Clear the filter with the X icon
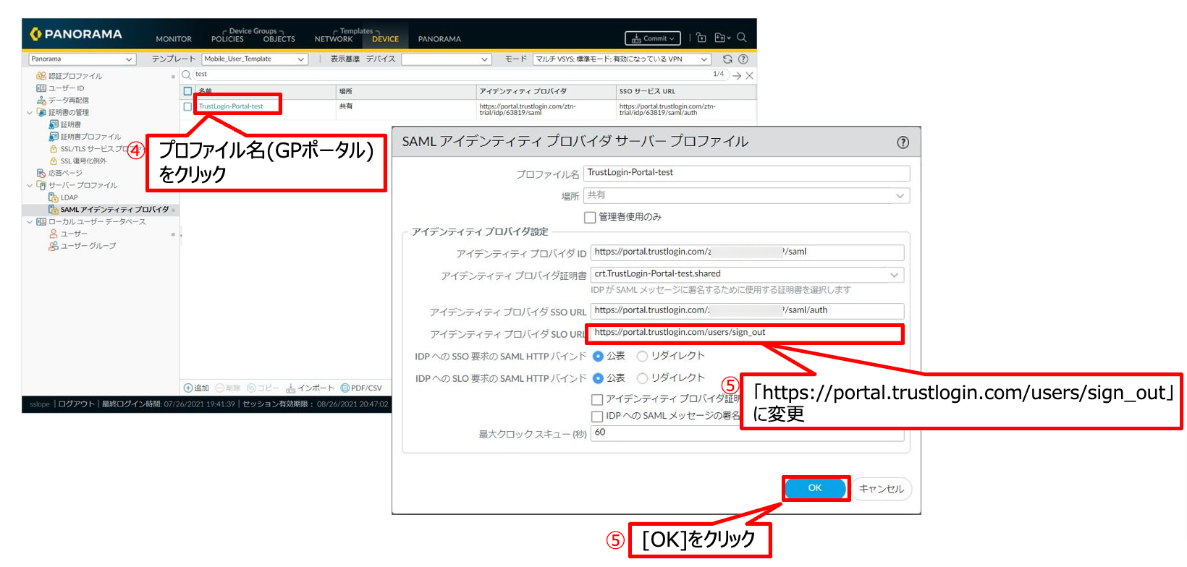Screen dimensions: 1187x567 click(x=750, y=75)
